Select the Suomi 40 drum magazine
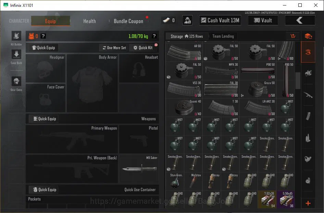The height and width of the screenshot is (213, 324). click(184, 108)
